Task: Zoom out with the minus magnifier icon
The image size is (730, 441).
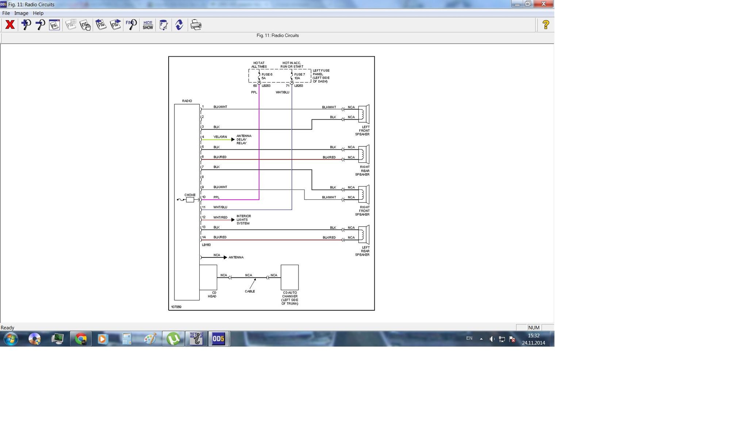Action: 40,25
